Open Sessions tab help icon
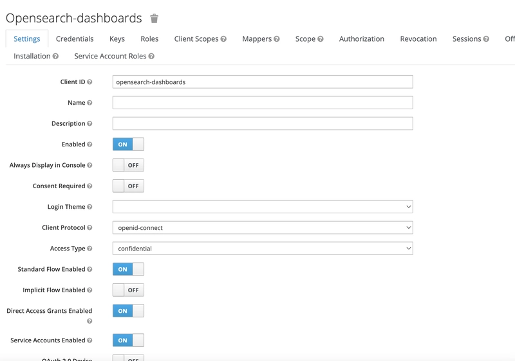515x361 pixels. click(x=486, y=39)
